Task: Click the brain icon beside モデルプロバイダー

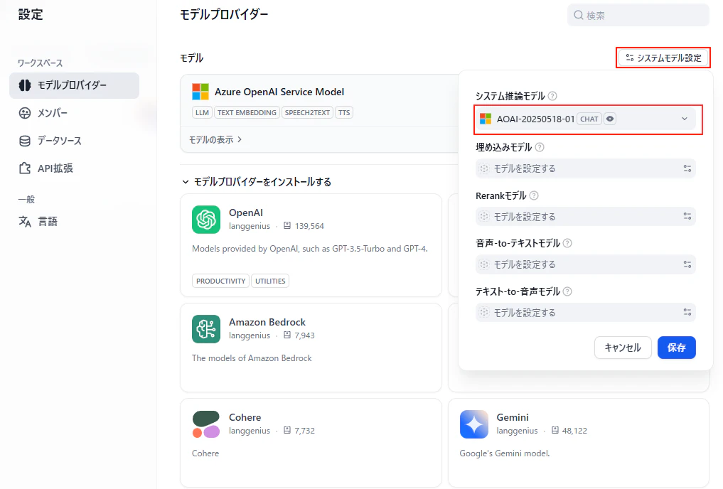Action: tap(25, 85)
